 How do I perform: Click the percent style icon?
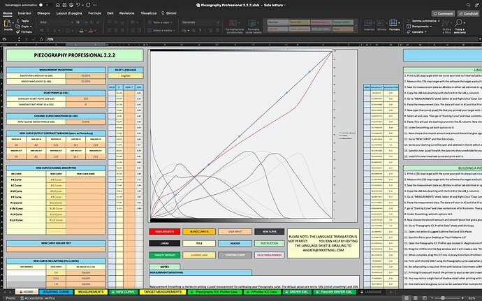(193, 31)
